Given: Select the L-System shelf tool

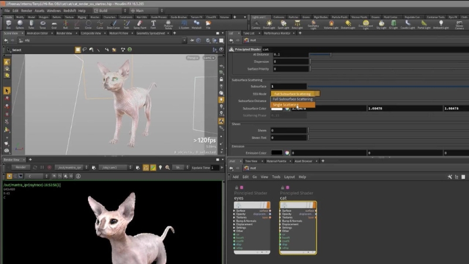Looking at the screenshot, I should click(x=185, y=25).
